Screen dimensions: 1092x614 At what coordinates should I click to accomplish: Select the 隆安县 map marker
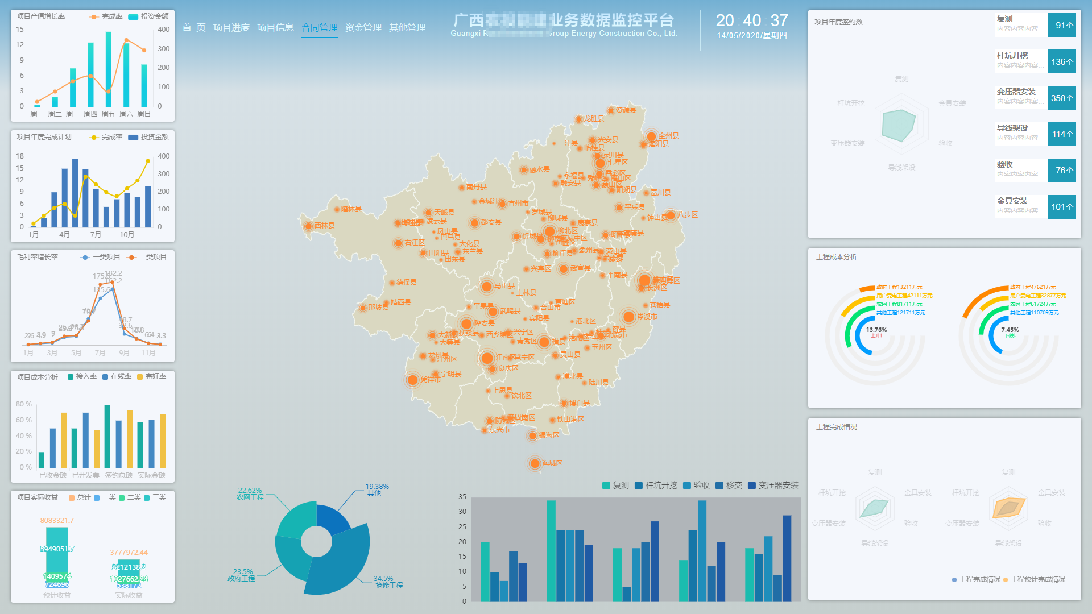466,324
